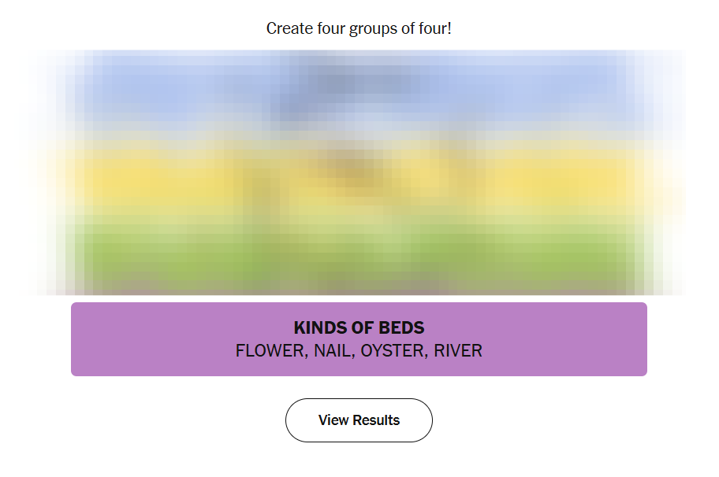This screenshot has width=719, height=477.
Task: Click the word RIVER in purple group
Action: pyautogui.click(x=458, y=351)
